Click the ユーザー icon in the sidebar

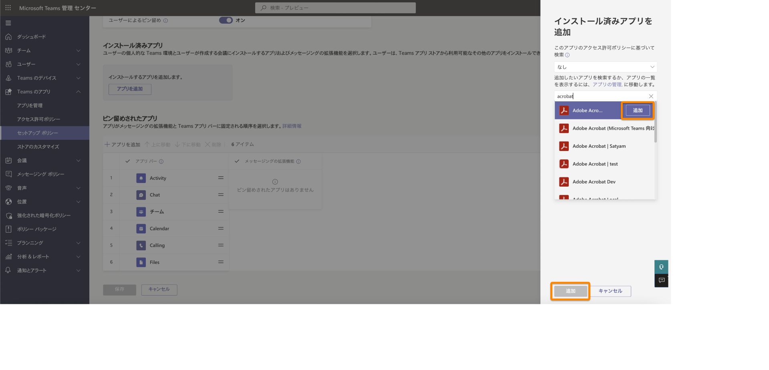click(8, 64)
